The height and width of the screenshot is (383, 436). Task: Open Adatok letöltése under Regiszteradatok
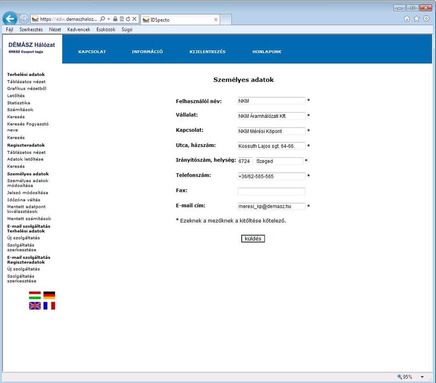click(x=25, y=159)
